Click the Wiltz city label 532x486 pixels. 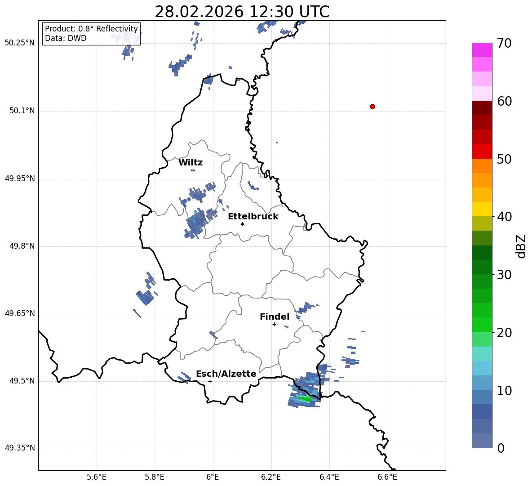click(191, 162)
